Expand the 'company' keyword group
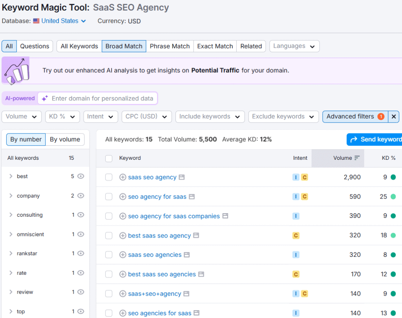402x318 pixels. [x=11, y=196]
